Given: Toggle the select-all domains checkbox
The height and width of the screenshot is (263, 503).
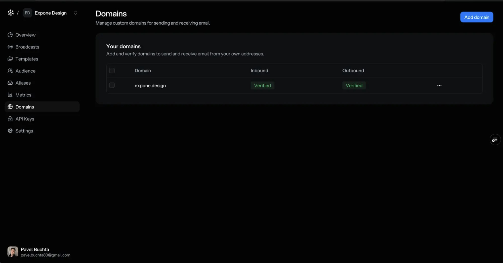Looking at the screenshot, I should click(112, 71).
